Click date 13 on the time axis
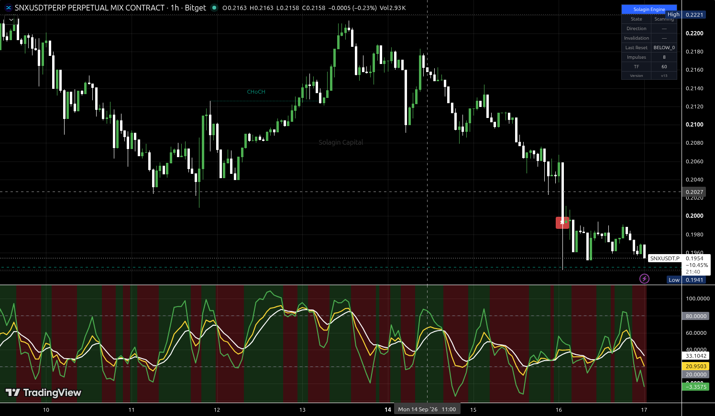The height and width of the screenshot is (416, 715). click(x=302, y=410)
